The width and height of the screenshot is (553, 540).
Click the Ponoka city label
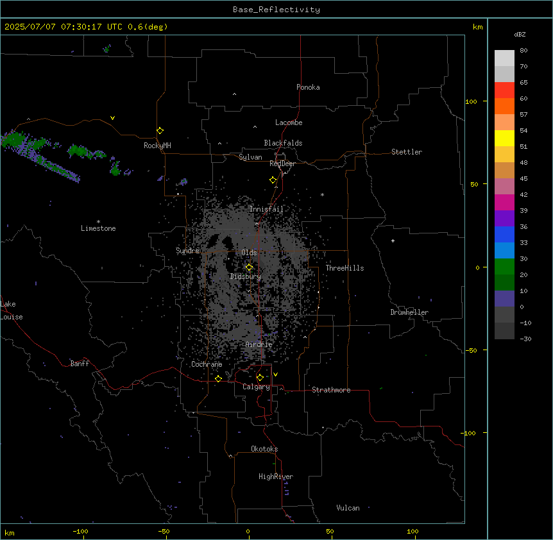click(x=308, y=87)
